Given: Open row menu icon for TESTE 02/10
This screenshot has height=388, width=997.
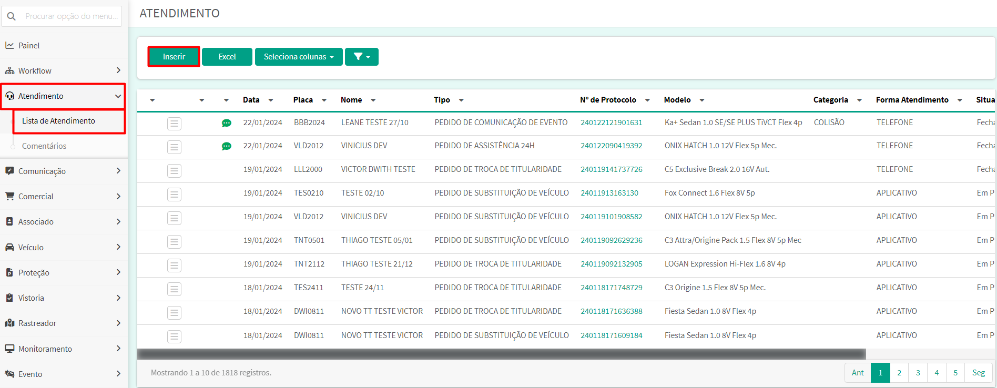Looking at the screenshot, I should pos(174,195).
